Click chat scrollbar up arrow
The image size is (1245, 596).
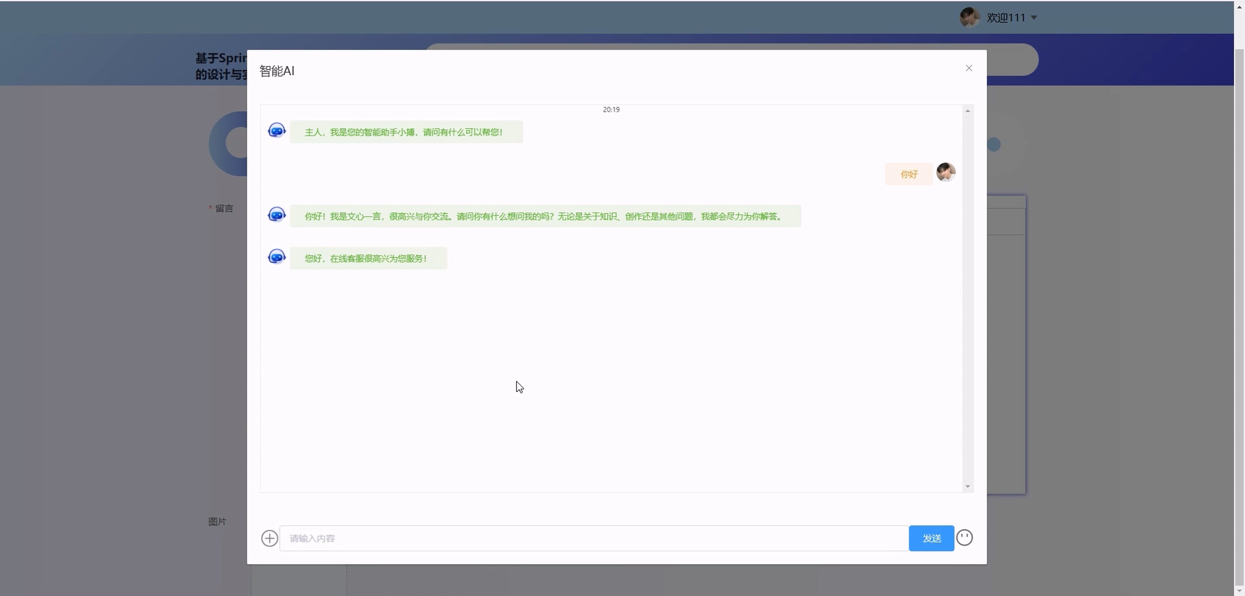(968, 111)
